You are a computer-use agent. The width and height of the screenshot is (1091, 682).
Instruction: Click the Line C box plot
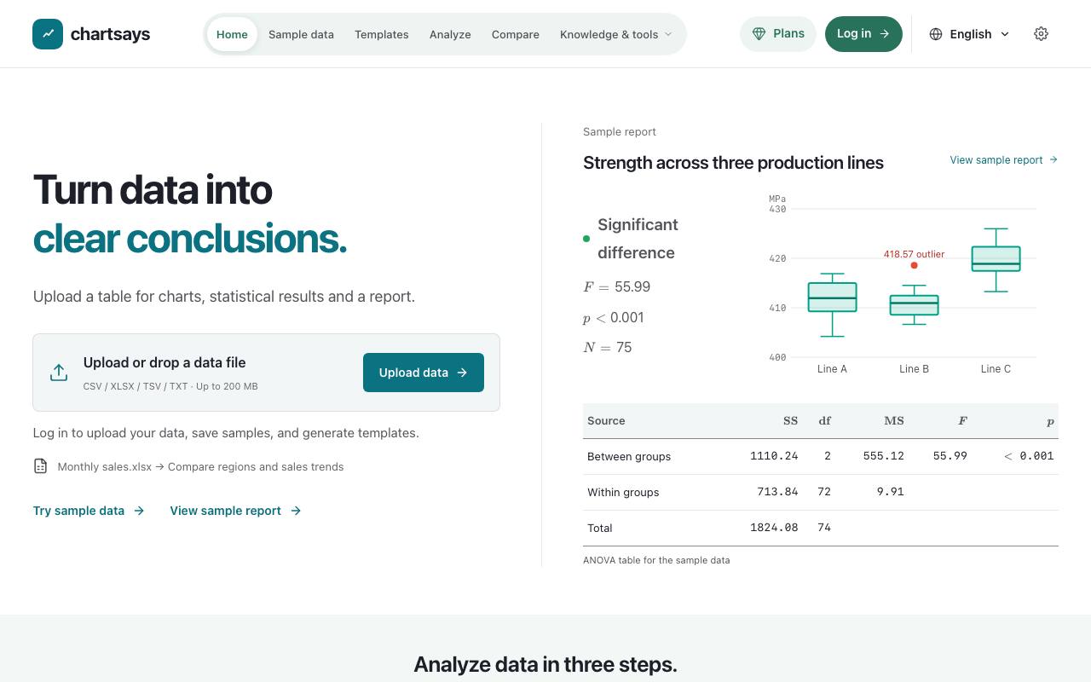(996, 259)
